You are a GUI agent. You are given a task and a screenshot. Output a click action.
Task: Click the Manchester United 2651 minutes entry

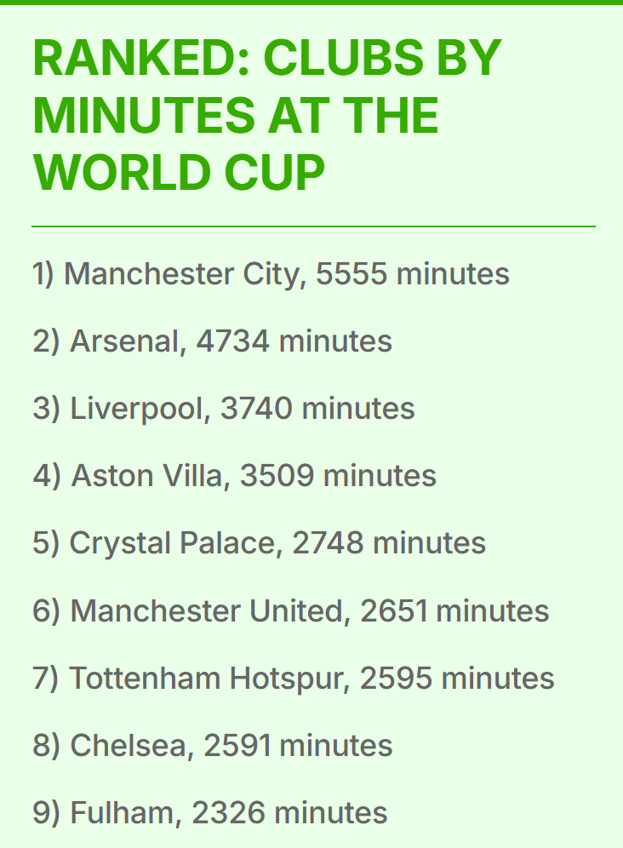(x=291, y=611)
